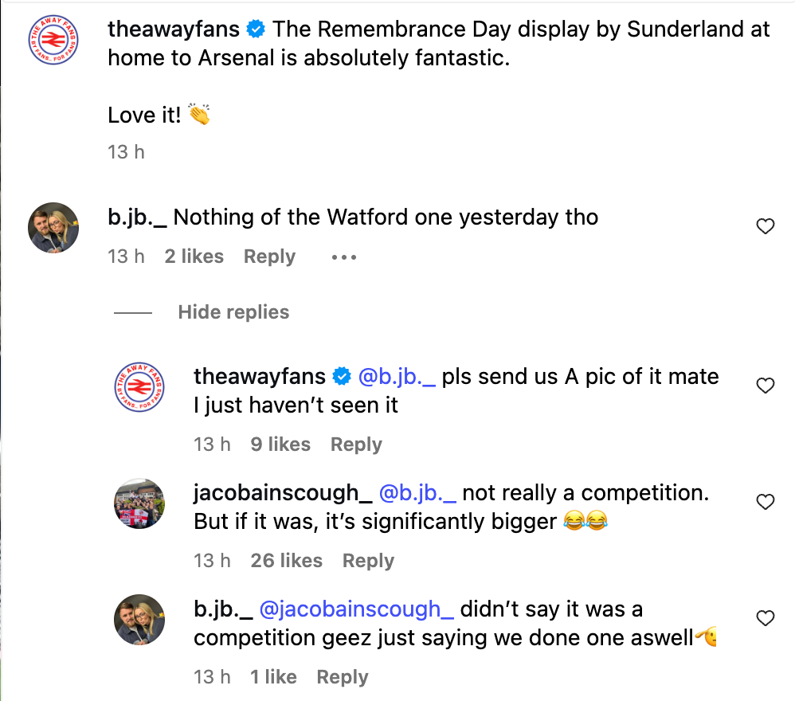The image size is (795, 701).
Task: Open the jacobainscough_ username link
Action: 283,493
